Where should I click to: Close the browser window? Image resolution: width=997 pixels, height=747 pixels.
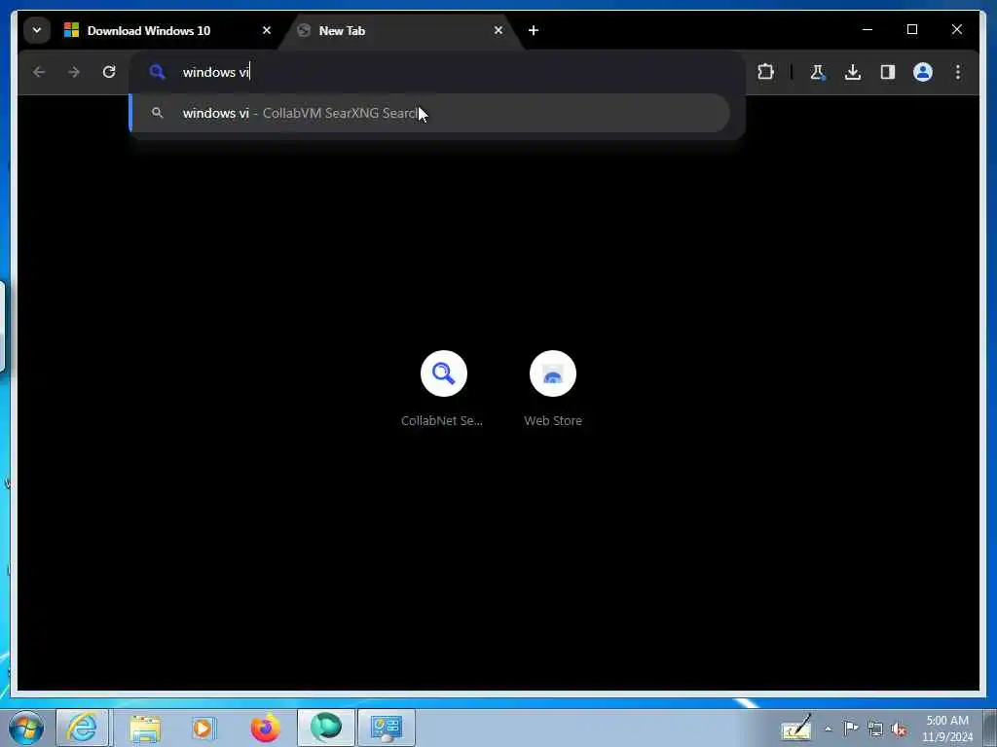956,29
